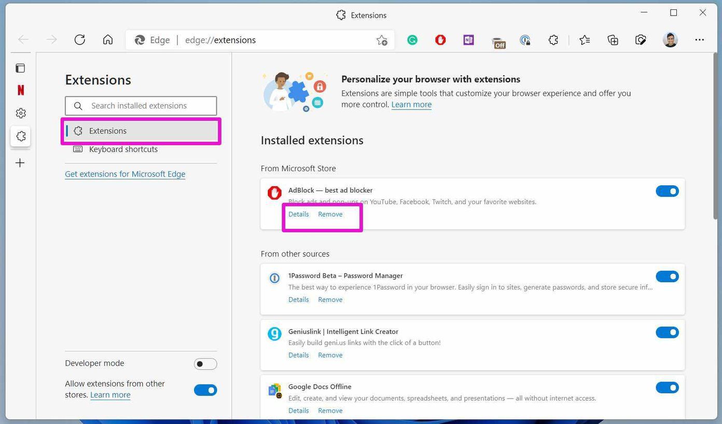Screen dimensions: 722x424
Task: Open OneNote Web Clipper toolbar icon
Action: [468, 40]
